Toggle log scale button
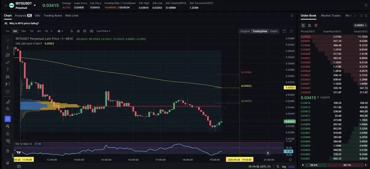Viewport: 370px width, 169px height. tap(284, 167)
